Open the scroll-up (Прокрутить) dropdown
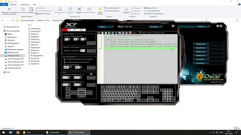This screenshot has width=241, height=135. (201, 51)
